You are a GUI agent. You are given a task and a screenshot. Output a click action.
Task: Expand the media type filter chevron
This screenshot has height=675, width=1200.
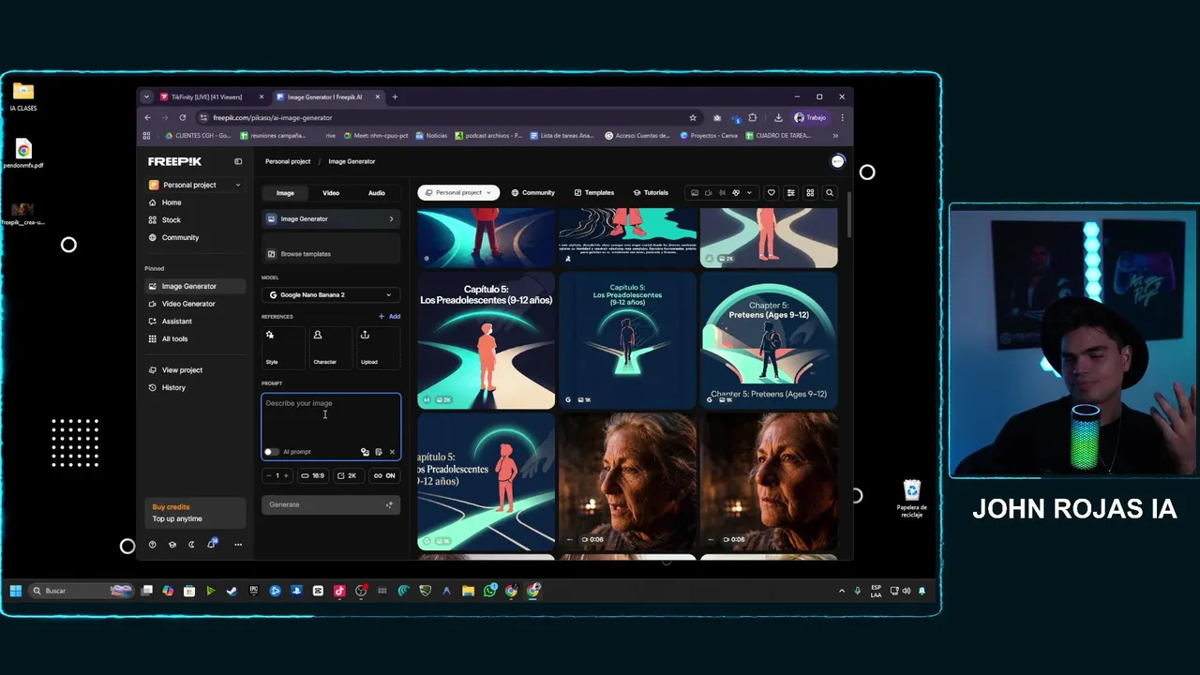749,193
